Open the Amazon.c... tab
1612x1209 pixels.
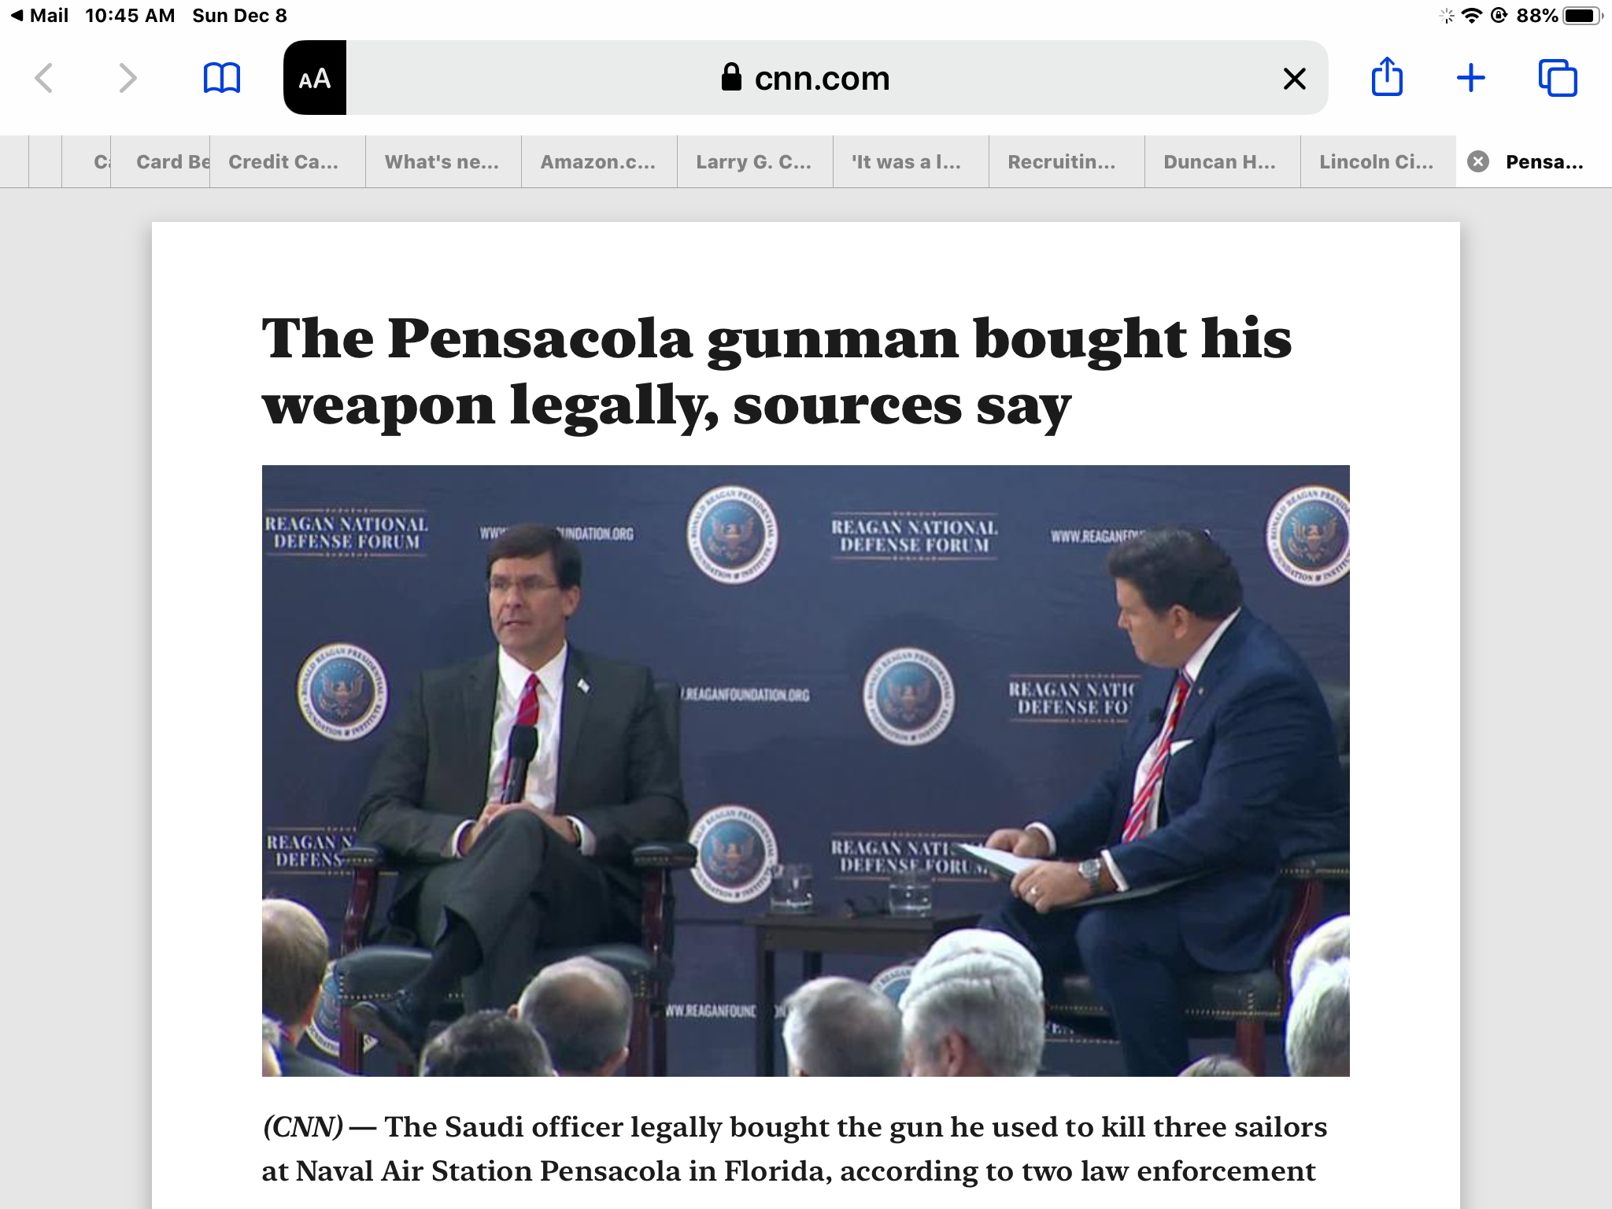coord(599,161)
